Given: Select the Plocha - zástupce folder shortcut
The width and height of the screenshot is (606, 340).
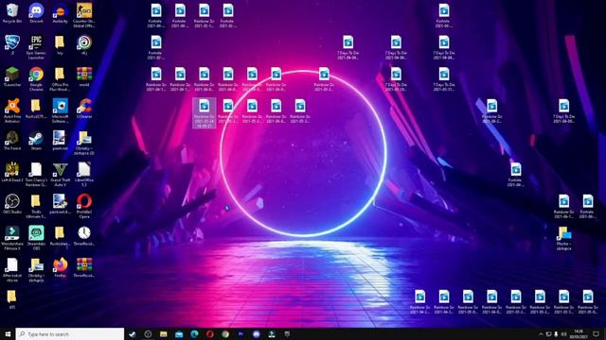Looking at the screenshot, I should tap(564, 238).
